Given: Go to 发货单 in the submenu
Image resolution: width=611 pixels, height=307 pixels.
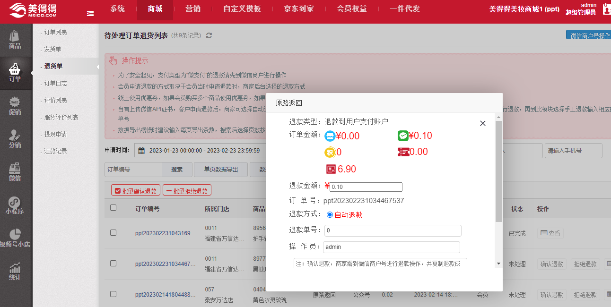Looking at the screenshot, I should pyautogui.click(x=53, y=49).
